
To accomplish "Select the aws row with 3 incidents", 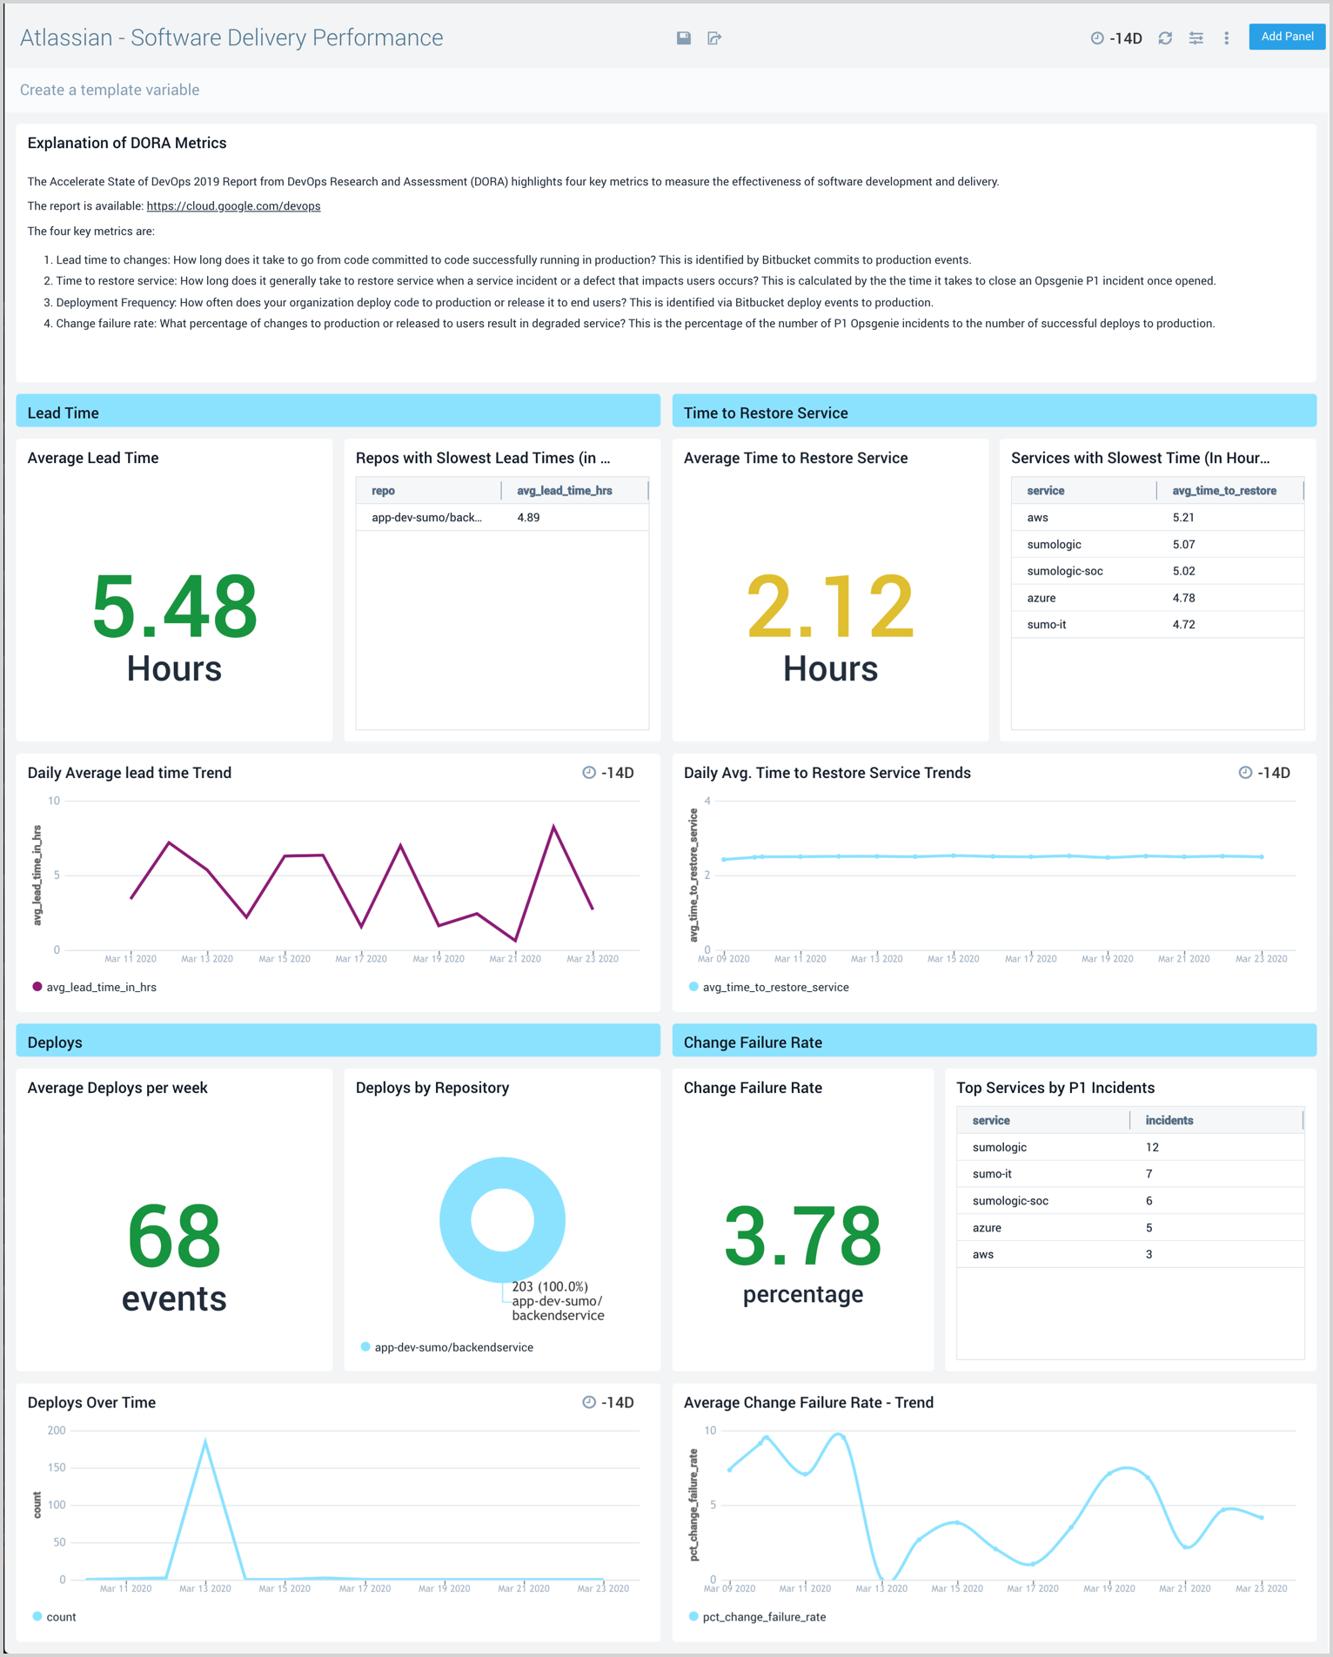I will (1130, 1255).
